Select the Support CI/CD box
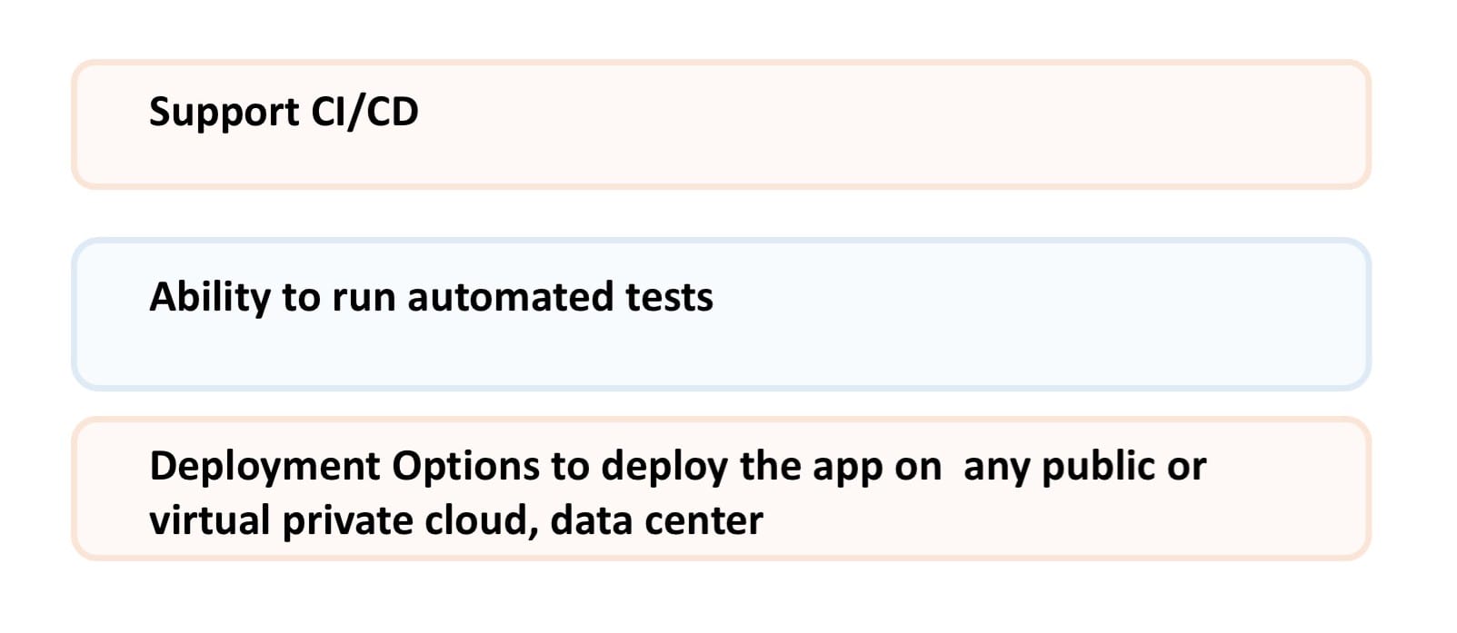The image size is (1457, 633). click(x=721, y=124)
